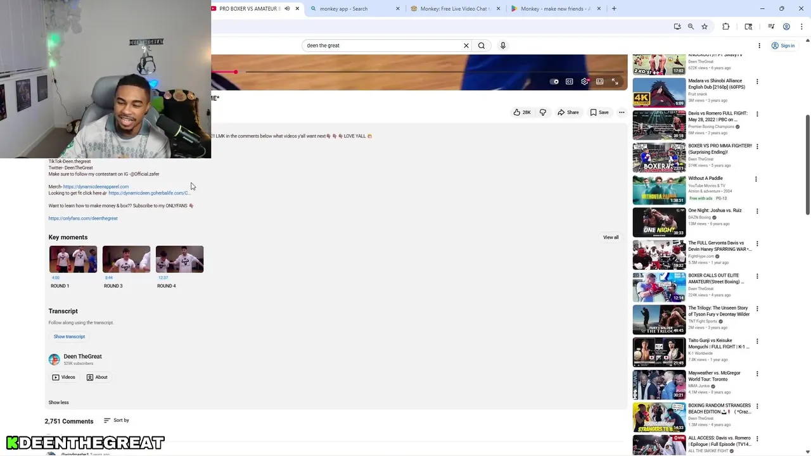Save the video to a playlist
Image resolution: width=811 pixels, height=456 pixels.
599,113
